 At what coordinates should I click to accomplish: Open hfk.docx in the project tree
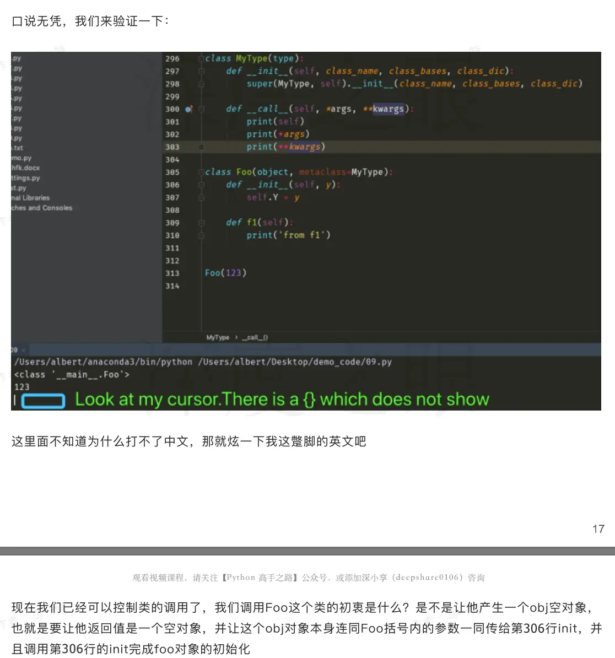25,168
